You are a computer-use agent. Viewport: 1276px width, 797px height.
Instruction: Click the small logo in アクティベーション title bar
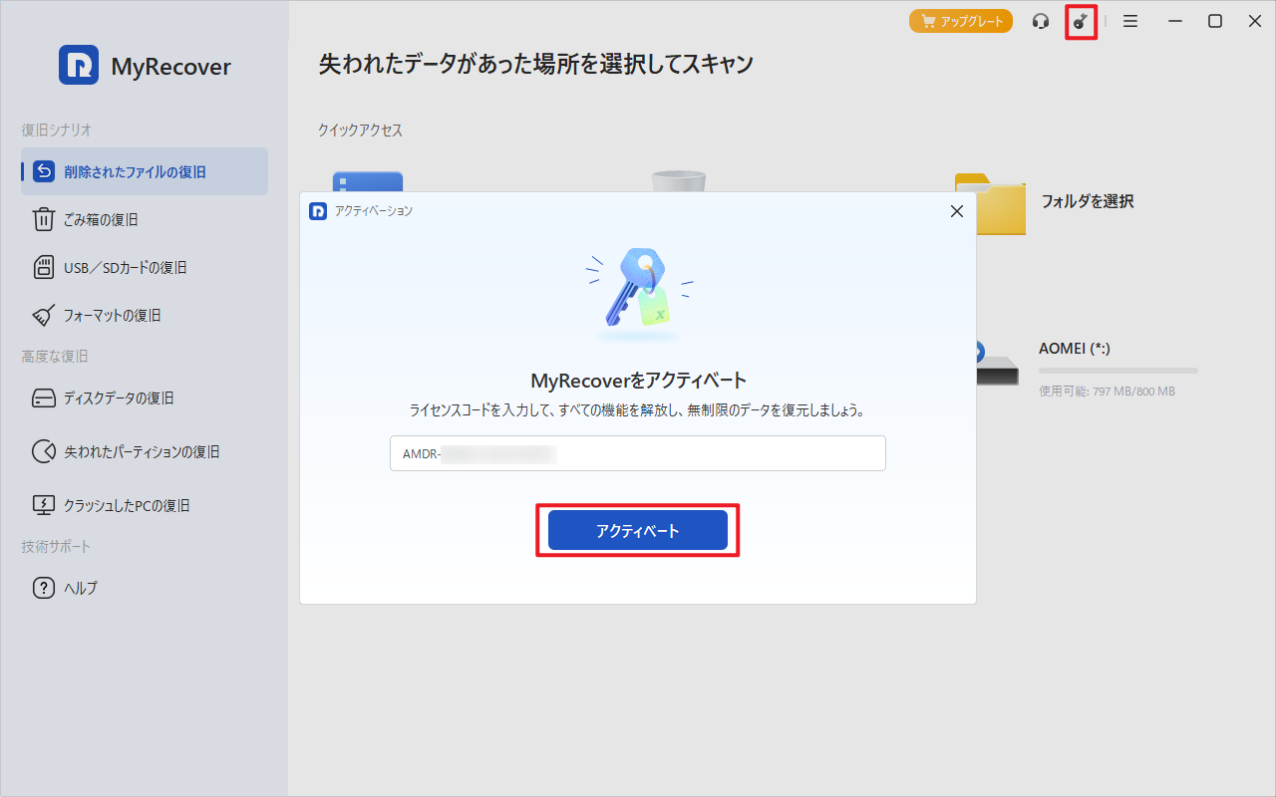tap(318, 211)
